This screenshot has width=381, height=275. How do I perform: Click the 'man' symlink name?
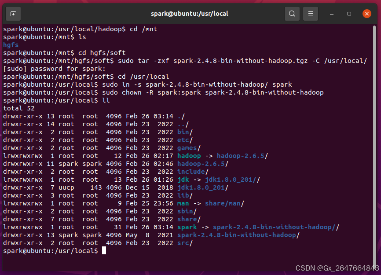183,203
